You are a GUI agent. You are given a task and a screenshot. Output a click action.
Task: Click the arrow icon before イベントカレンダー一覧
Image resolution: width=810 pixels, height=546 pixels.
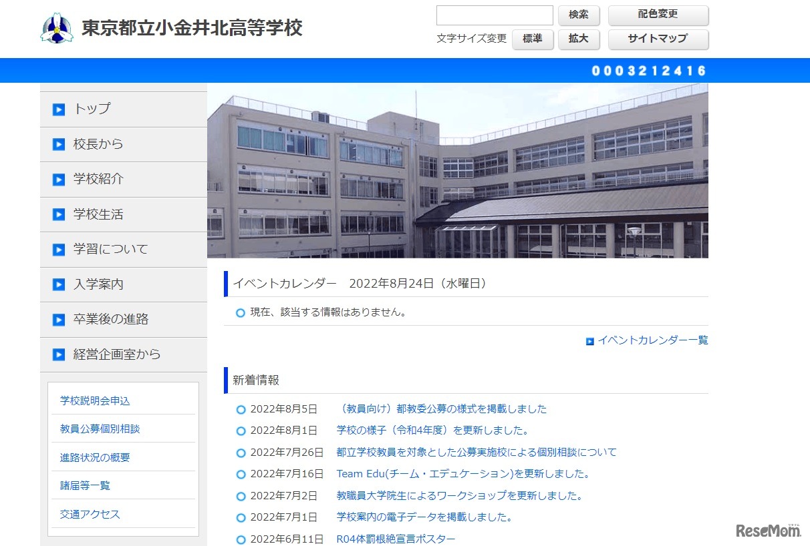point(587,340)
